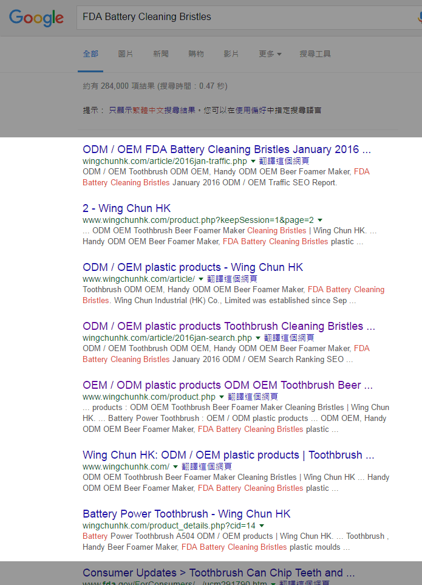Viewport: 422px width, 585px height.
Task: Click 翻譯這個網頁 for www.wingchunhk.com/product.php result
Action: [253, 397]
